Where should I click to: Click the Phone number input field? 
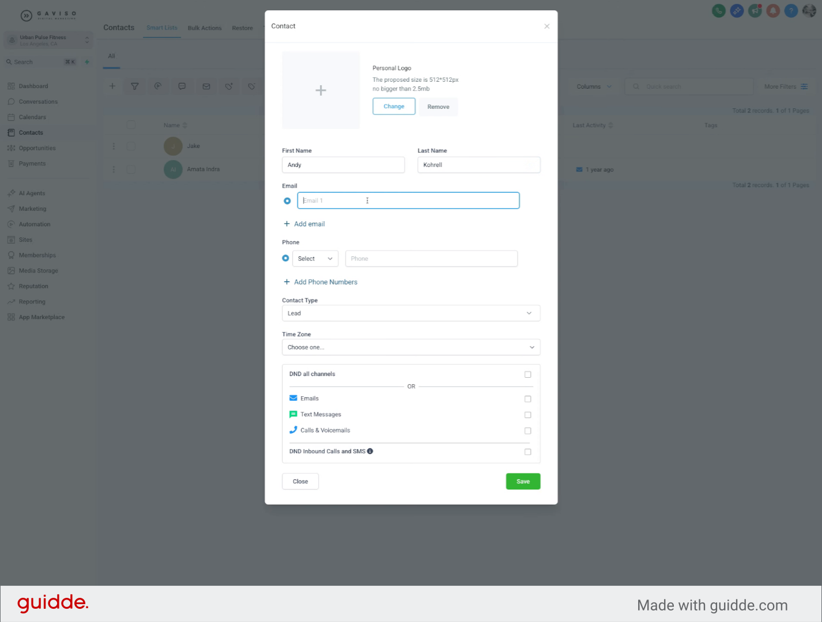[x=431, y=259]
